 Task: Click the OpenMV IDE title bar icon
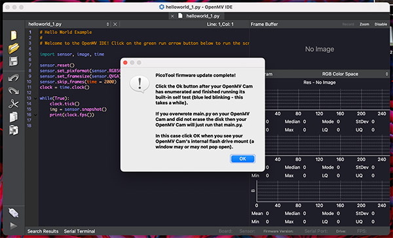(x=162, y=7)
